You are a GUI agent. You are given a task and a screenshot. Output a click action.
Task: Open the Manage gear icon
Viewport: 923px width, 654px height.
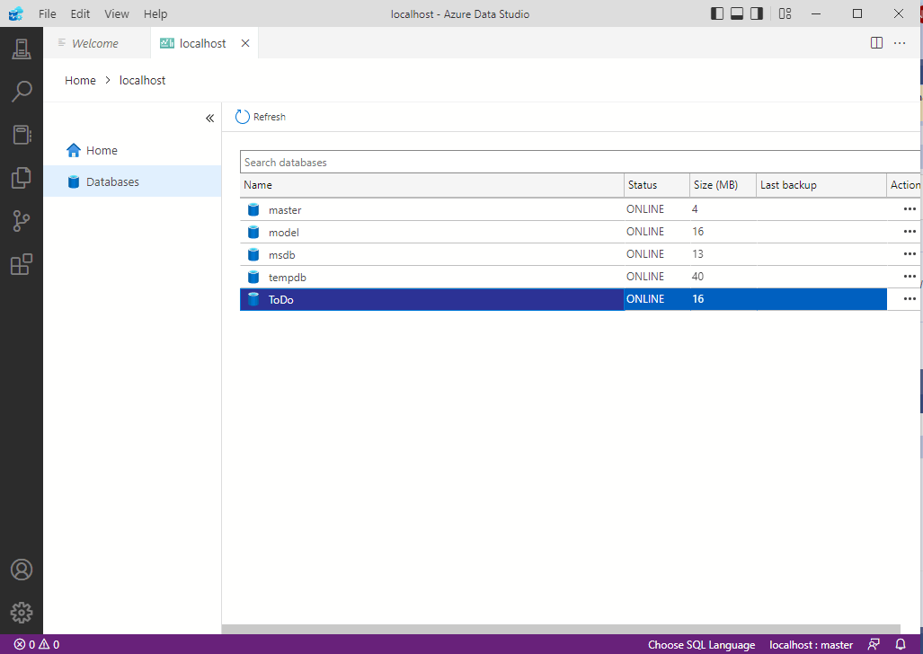pyautogui.click(x=21, y=613)
